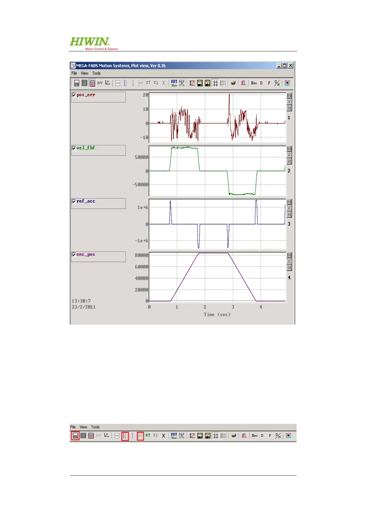This screenshot has width=366, height=518.
Task: Click Hex button in the bottom toolbar strip
Action: click(x=255, y=436)
